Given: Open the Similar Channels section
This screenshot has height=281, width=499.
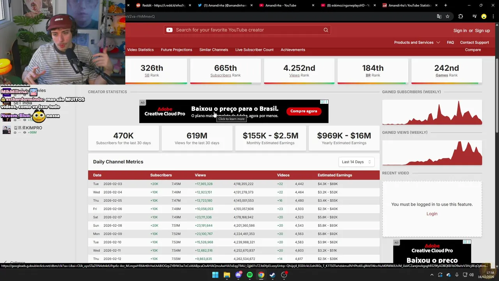Looking at the screenshot, I should click(x=214, y=50).
